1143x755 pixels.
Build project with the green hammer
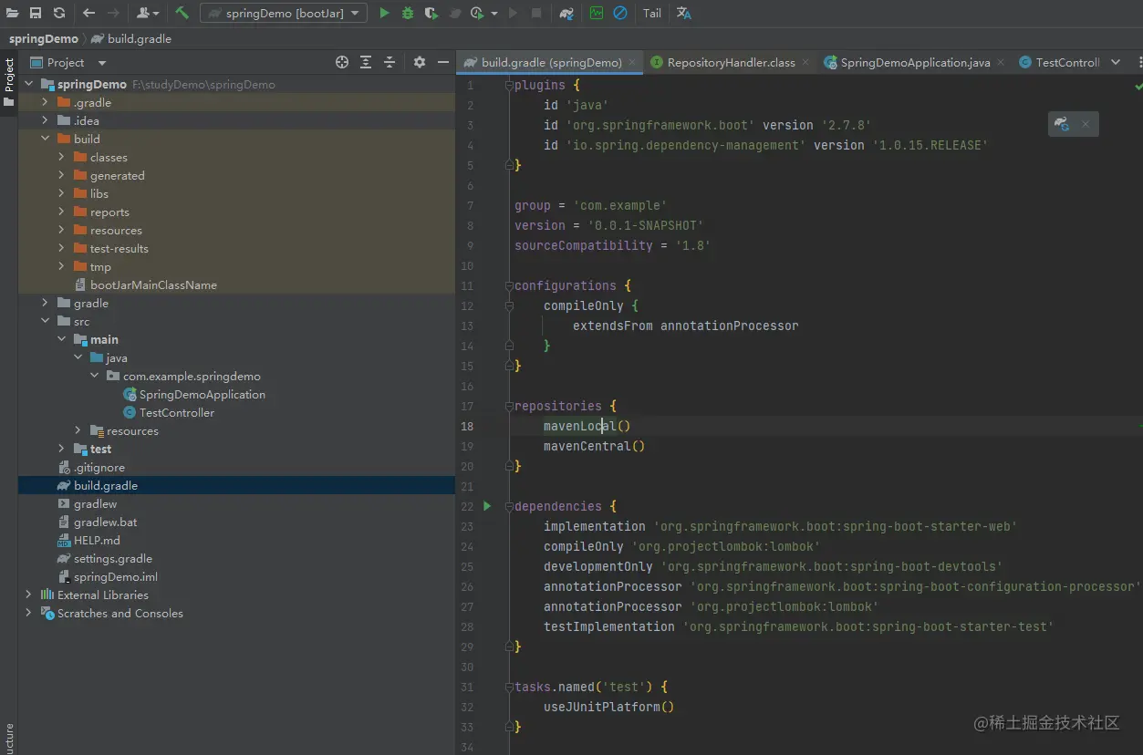[x=182, y=13]
